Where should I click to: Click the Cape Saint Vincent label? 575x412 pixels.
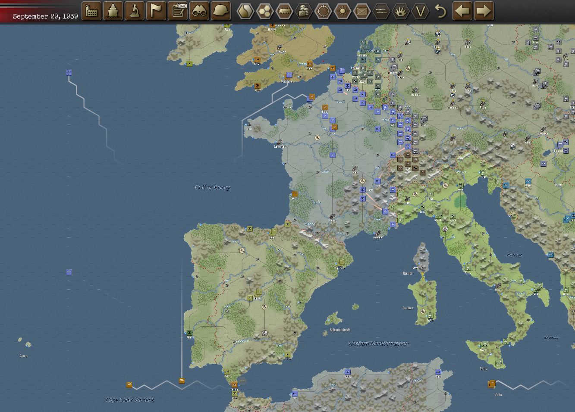point(129,400)
